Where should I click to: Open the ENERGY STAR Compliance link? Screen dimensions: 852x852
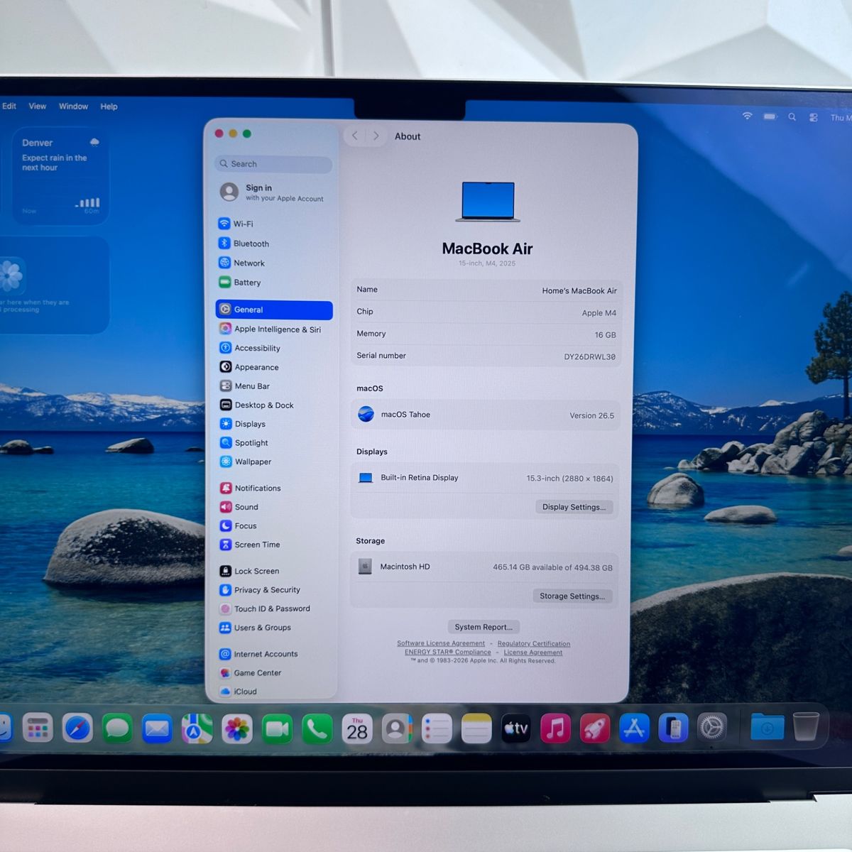[448, 652]
